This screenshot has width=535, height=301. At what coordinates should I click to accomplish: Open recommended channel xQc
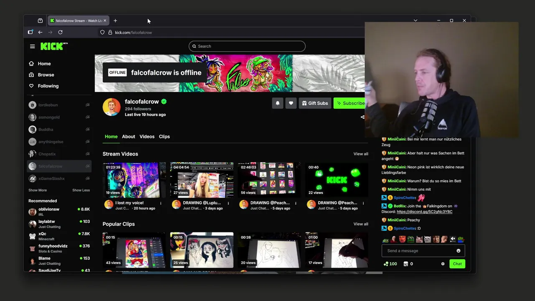click(x=59, y=236)
